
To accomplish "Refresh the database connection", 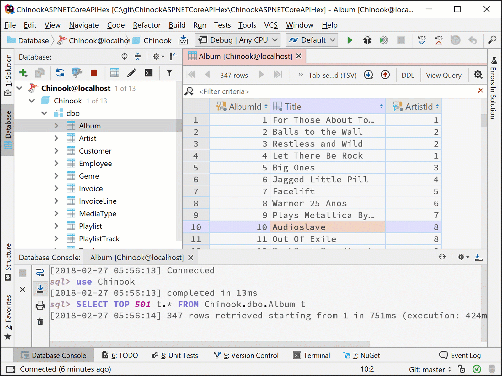I will point(60,73).
